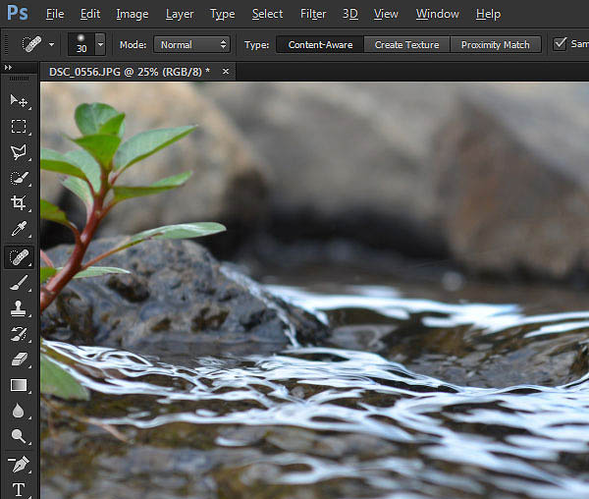Click the Create Texture button
This screenshot has height=499, width=589.
[406, 45]
